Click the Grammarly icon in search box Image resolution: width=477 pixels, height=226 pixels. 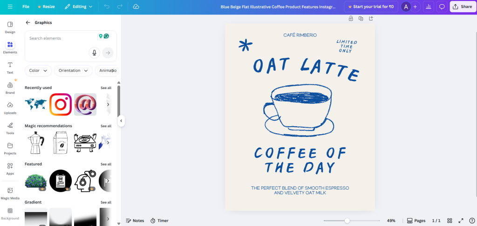[107, 36]
